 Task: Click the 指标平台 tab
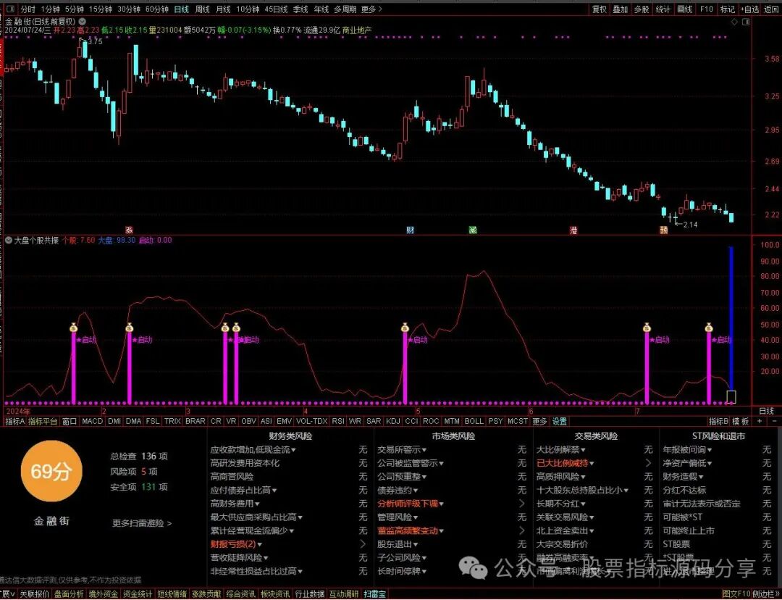coord(43,421)
